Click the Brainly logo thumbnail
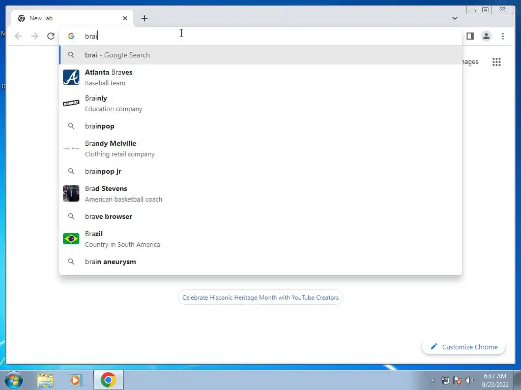The width and height of the screenshot is (521, 390). tap(71, 103)
